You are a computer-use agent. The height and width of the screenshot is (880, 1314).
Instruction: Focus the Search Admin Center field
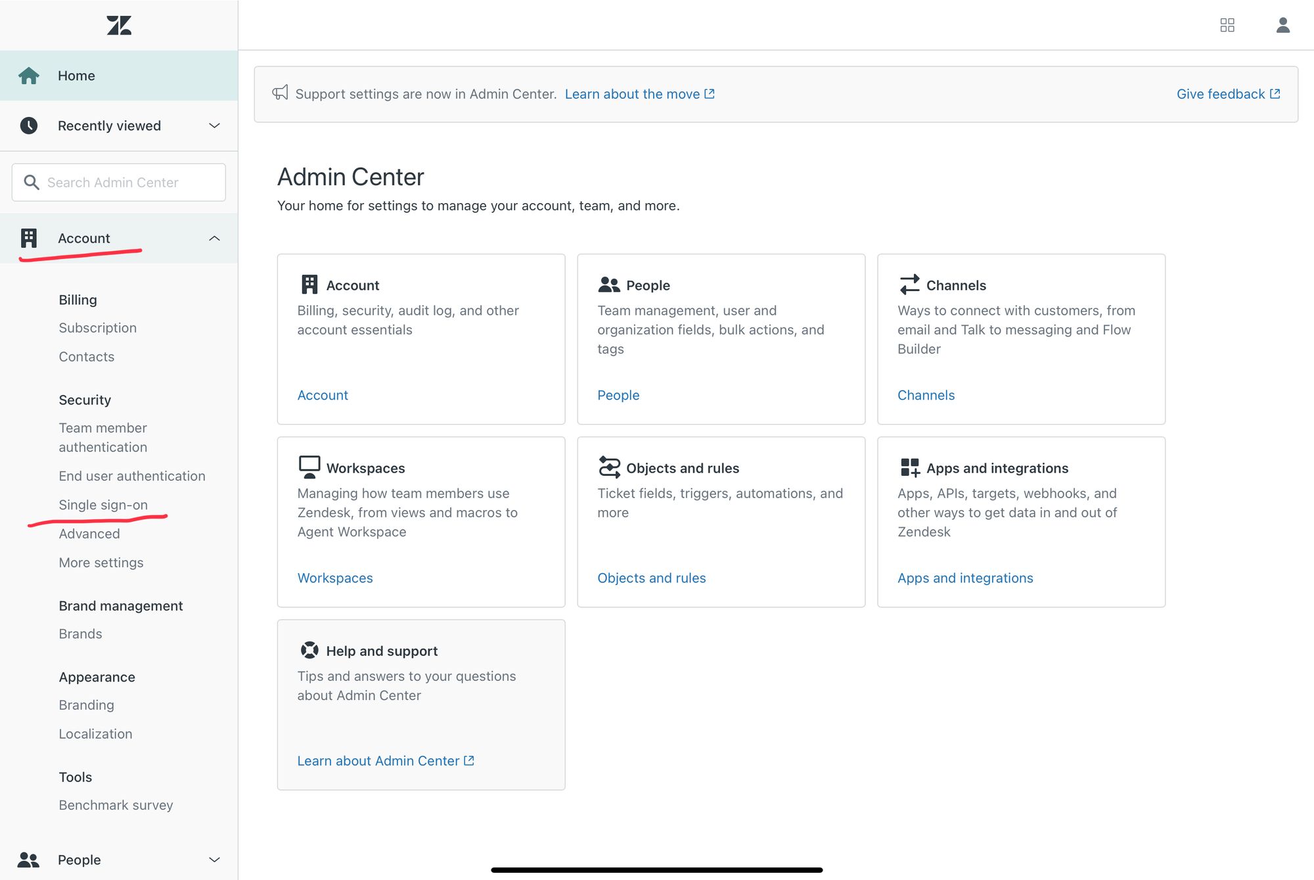point(119,182)
